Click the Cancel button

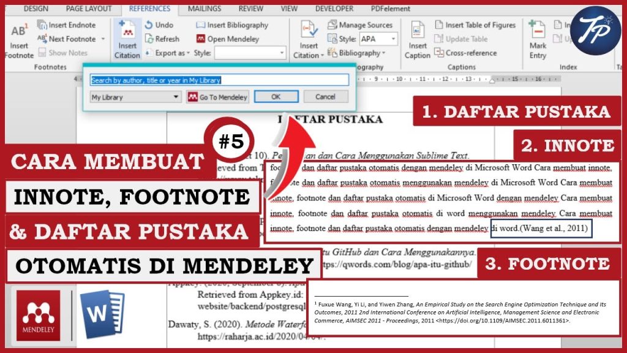[326, 96]
